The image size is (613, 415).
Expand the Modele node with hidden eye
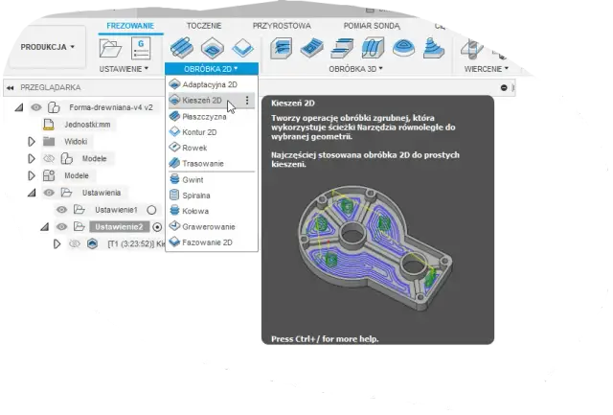pos(32,159)
